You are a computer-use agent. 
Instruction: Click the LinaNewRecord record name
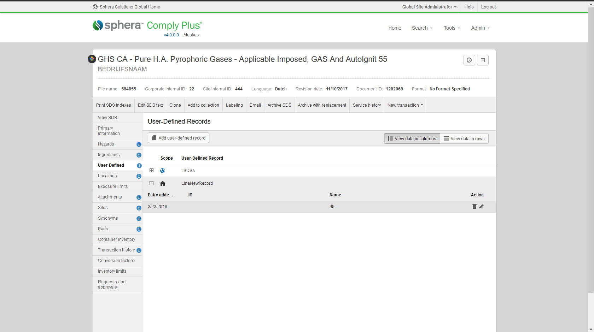click(197, 183)
